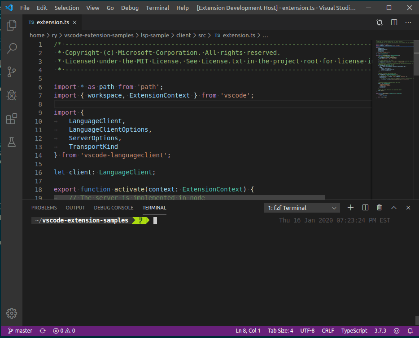The width and height of the screenshot is (419, 338).
Task: Open the View menu
Action: point(93,8)
